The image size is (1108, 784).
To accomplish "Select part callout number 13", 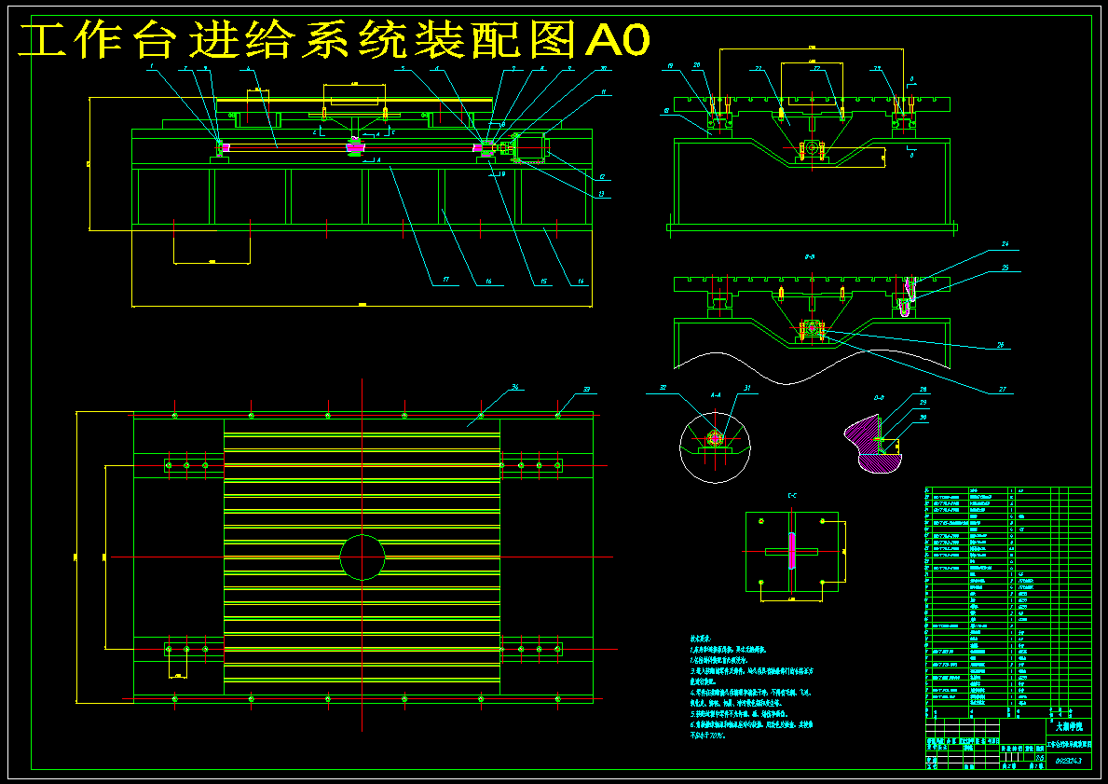I will (x=601, y=193).
